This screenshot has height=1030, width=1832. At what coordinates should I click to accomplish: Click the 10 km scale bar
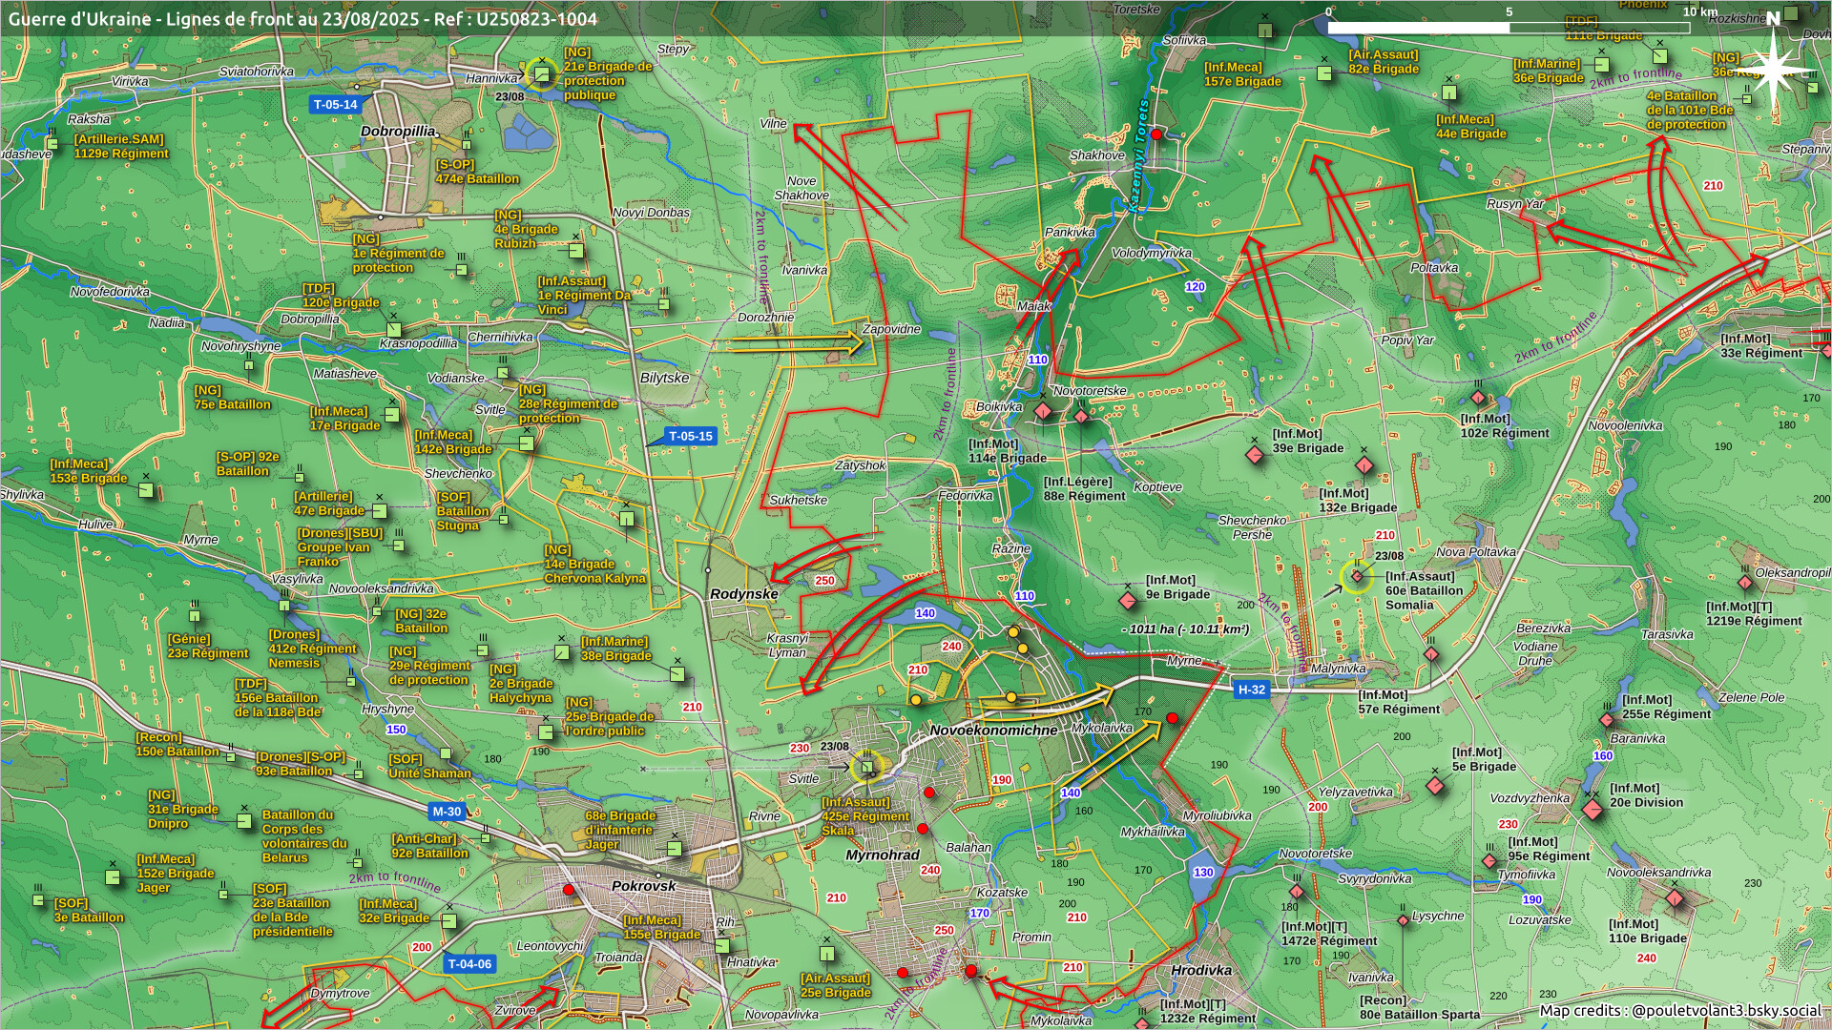[x=1508, y=27]
